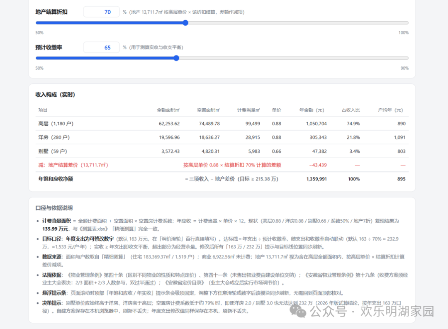
Task: Focus the 预计收缴率 input showing 65
Action: [x=102, y=47]
